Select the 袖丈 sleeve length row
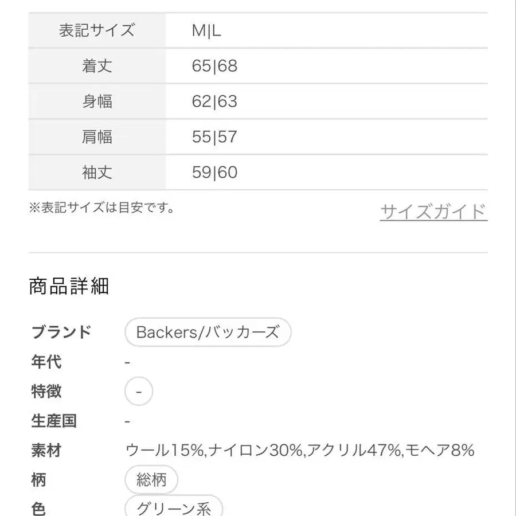Image resolution: width=516 pixels, height=516 pixels. [97, 173]
